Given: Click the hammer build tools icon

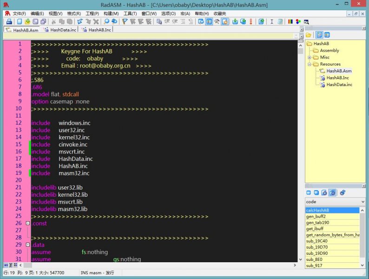Looking at the screenshot, I should coord(217,21).
